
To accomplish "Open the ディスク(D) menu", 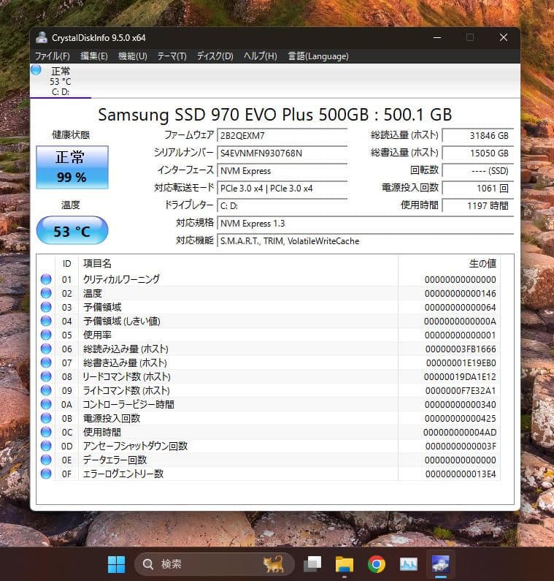I will 215,56.
